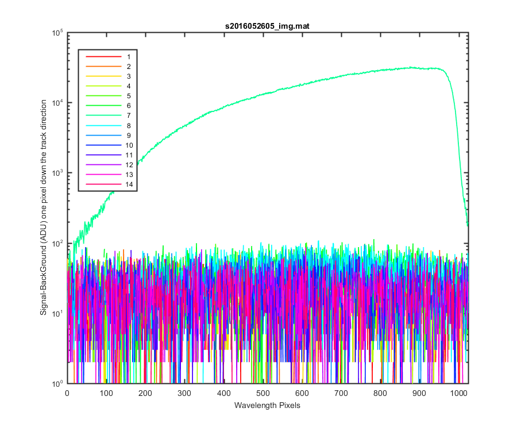Click x-axis tick label 1000
This screenshot has width=517, height=431.
click(x=458, y=393)
